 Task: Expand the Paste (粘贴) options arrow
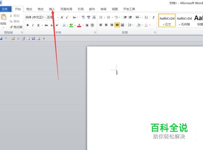[3, 27]
